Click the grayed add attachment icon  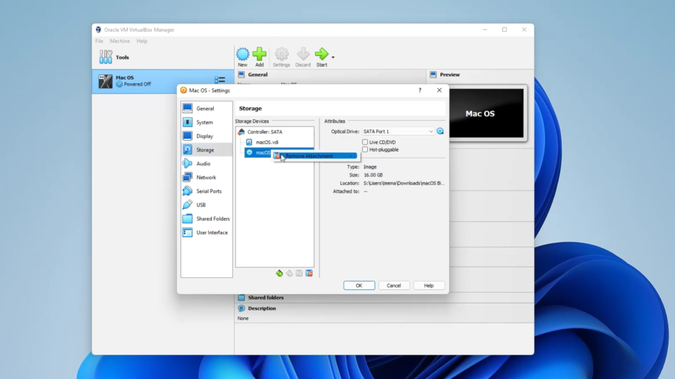point(299,273)
